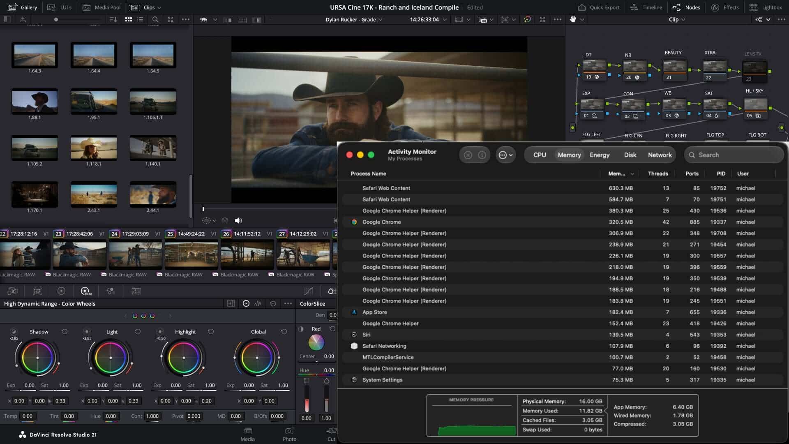The image size is (789, 444).
Task: Switch to Disk tab in Activity Monitor
Action: (x=630, y=155)
